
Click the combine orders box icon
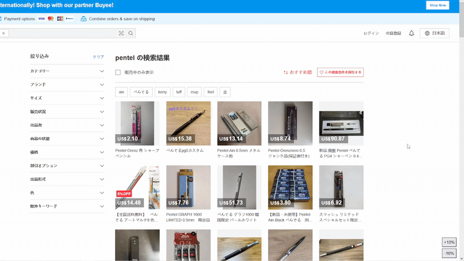[84, 19]
